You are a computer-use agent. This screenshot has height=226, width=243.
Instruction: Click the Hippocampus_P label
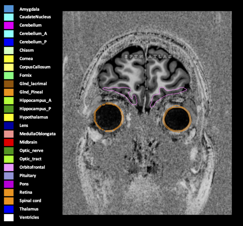point(35,109)
